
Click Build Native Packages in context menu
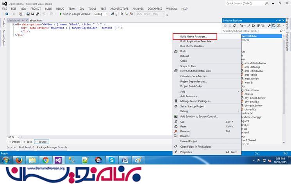193,36
